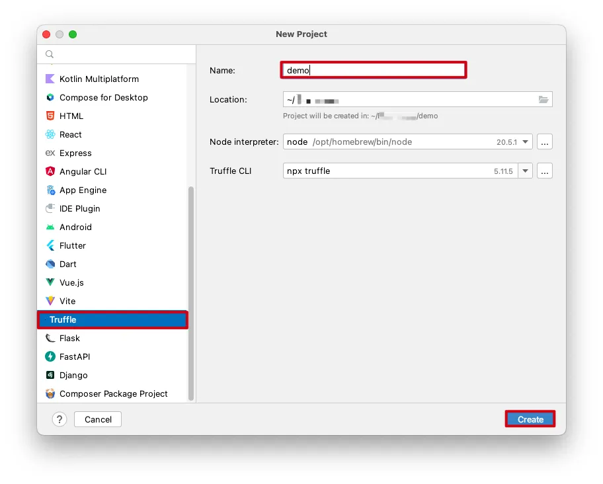Open the help question mark button
Screen dimensions: 603x484
60,419
